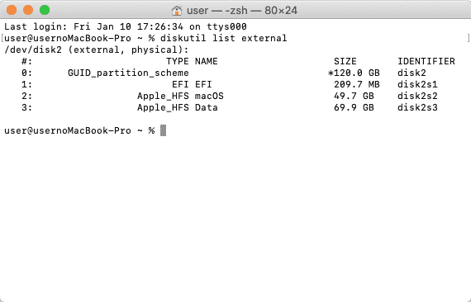Click the terminal cursor at the prompt
Screen dimensions: 471x302
click(x=163, y=130)
